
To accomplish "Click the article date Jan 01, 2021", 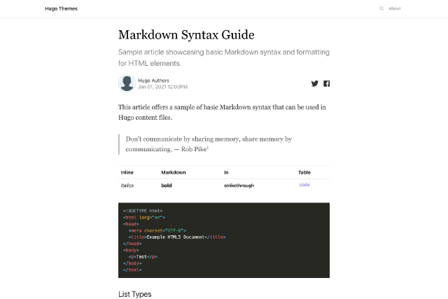I will click(x=162, y=87).
